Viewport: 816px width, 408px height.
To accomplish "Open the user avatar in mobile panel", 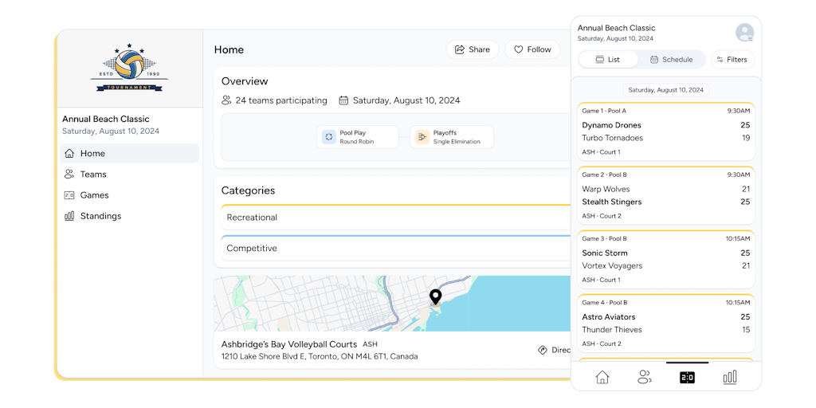I will tap(744, 32).
